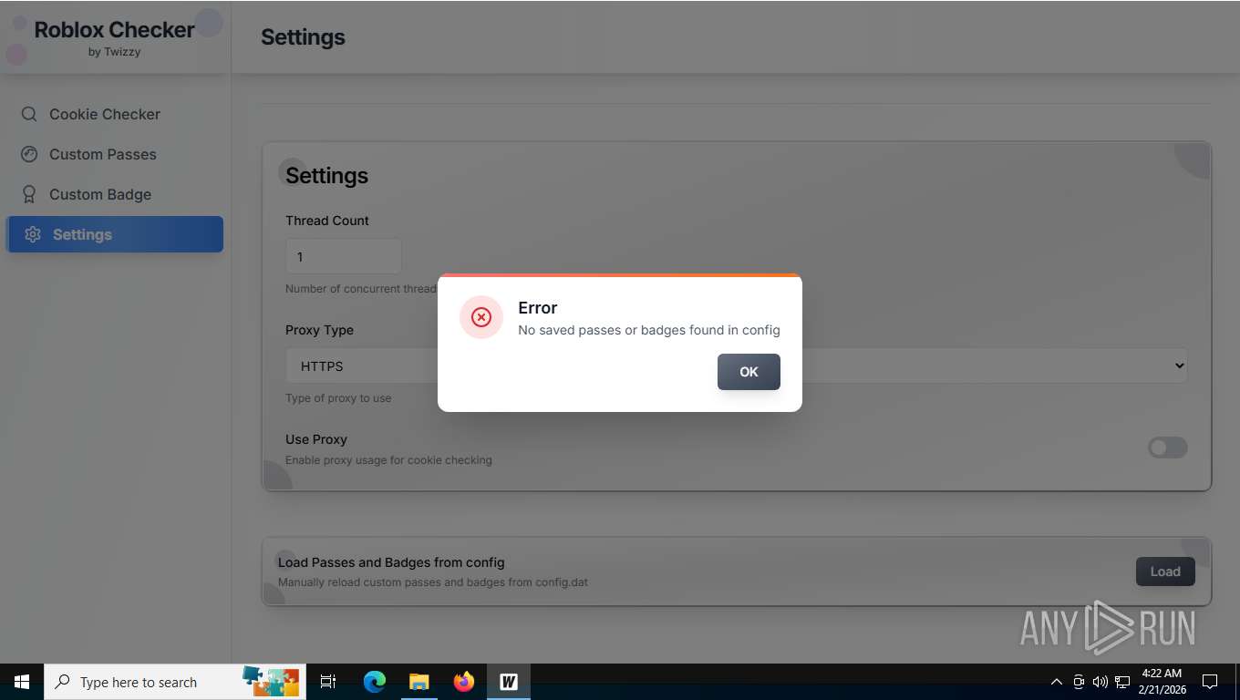The image size is (1240, 700).
Task: Click the taskbar search box
Action: (x=175, y=682)
